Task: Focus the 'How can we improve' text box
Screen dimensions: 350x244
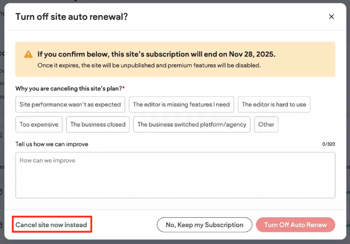Action: 175,175
